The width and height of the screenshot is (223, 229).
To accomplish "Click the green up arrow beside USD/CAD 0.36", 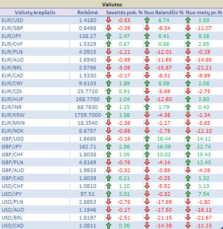I will point(109,225).
